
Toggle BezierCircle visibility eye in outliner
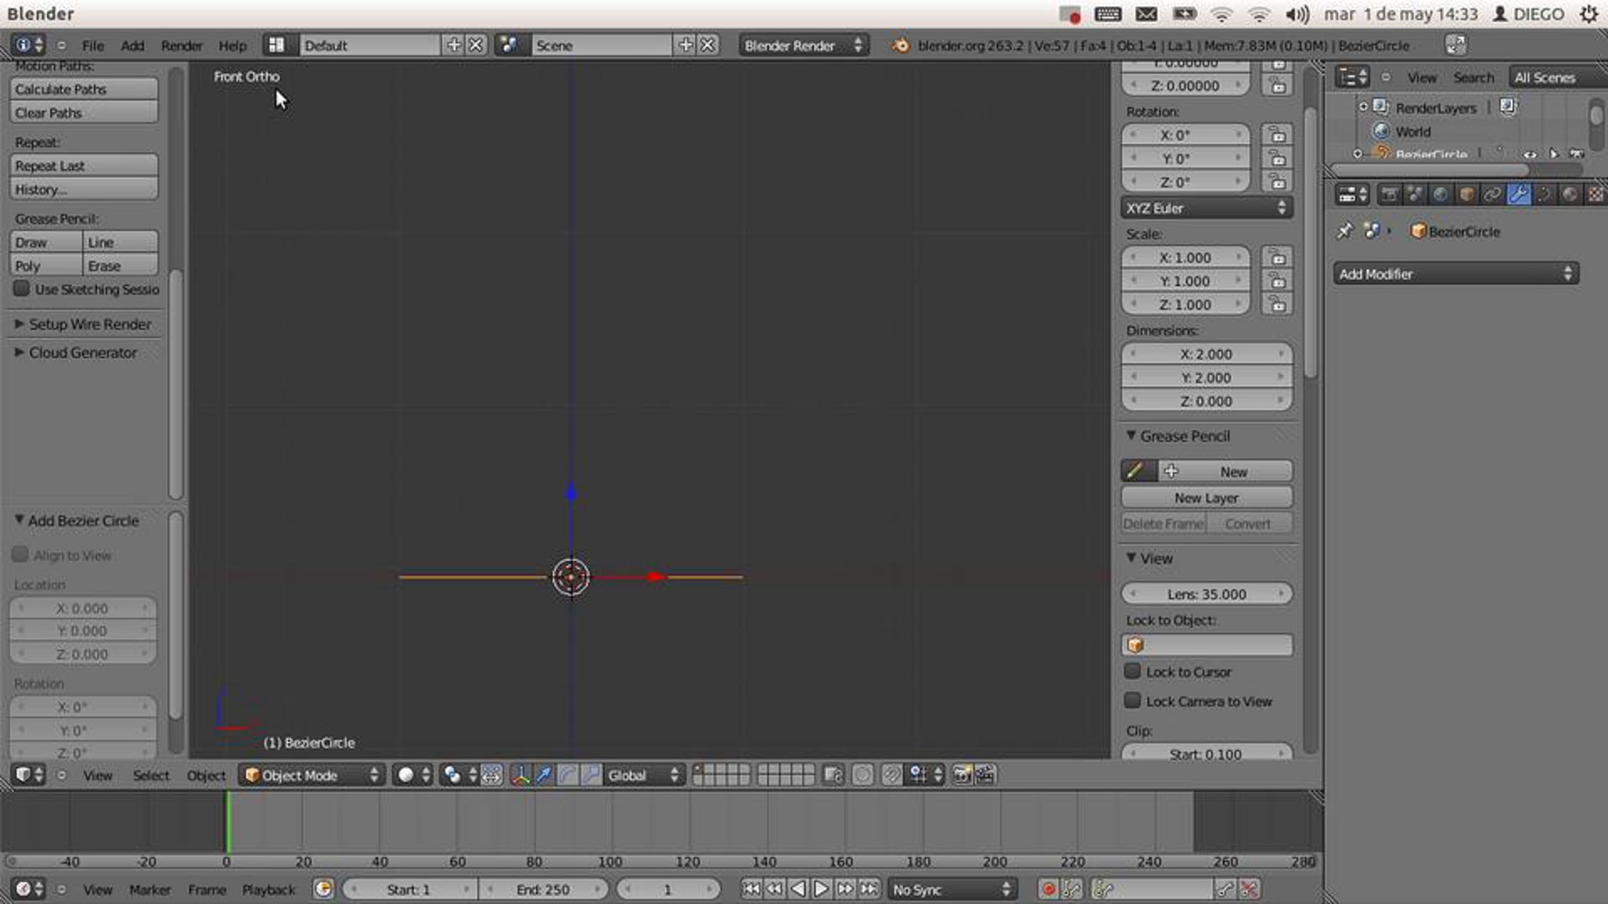click(x=1530, y=155)
